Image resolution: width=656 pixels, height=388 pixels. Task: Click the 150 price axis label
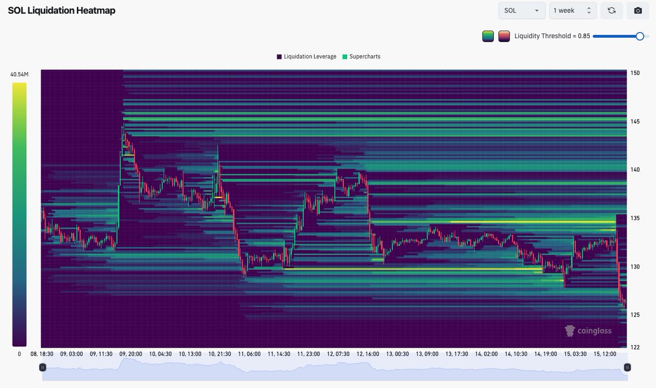pos(635,73)
